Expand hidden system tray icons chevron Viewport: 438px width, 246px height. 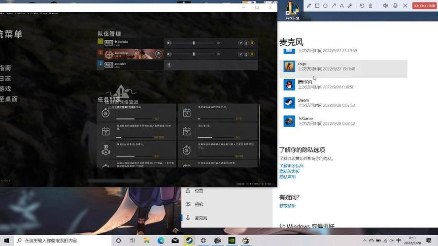365,241
